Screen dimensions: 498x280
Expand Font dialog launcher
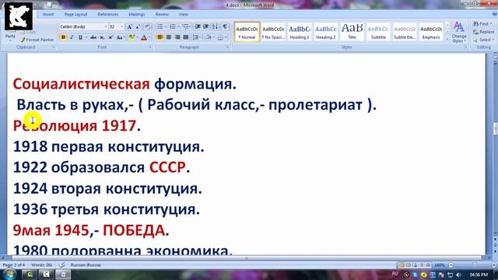coord(150,47)
